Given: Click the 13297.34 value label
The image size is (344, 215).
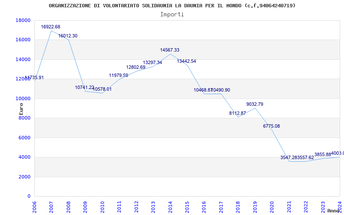Looking at the screenshot, I should [153, 63].
